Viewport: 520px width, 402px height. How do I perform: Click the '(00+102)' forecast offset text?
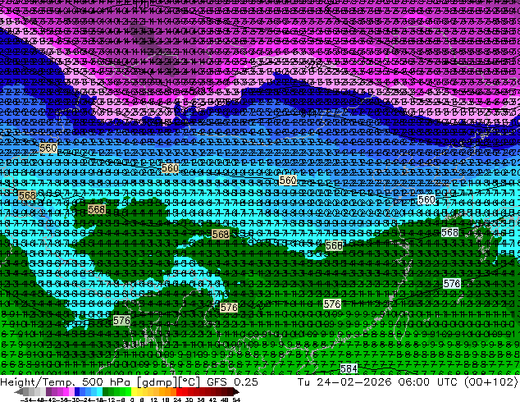492,381
